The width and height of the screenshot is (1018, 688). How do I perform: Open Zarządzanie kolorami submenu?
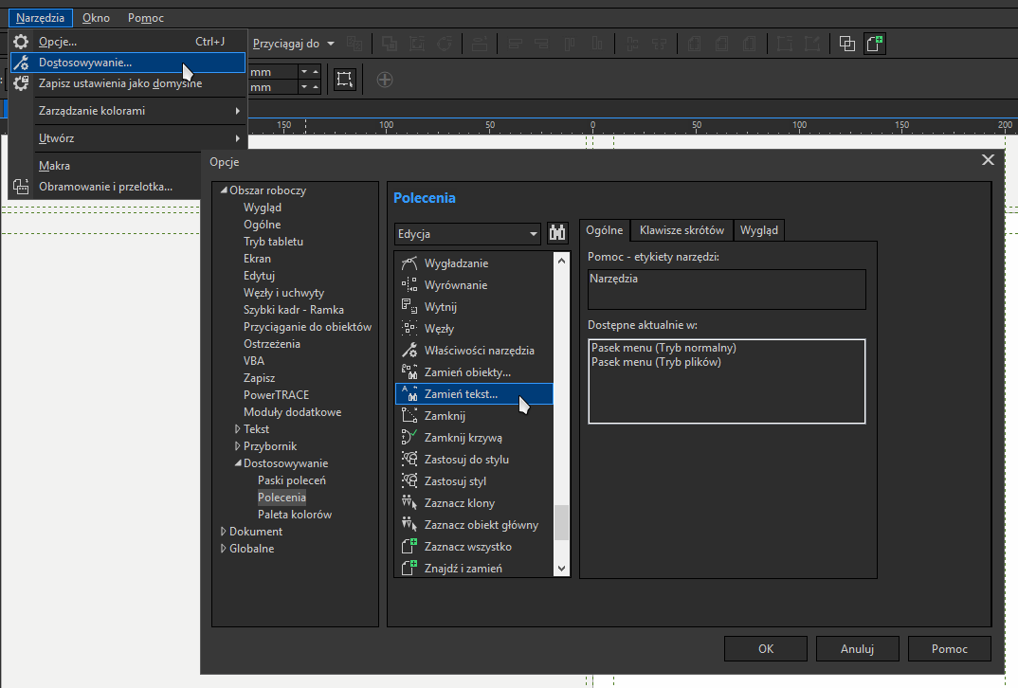[x=128, y=110]
